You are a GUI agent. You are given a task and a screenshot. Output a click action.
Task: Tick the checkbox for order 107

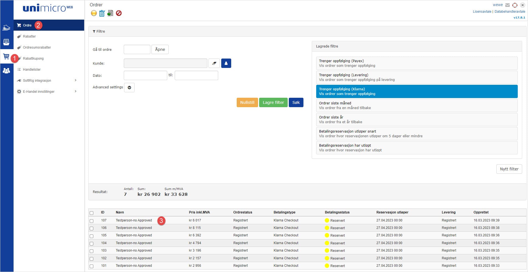pyautogui.click(x=92, y=221)
